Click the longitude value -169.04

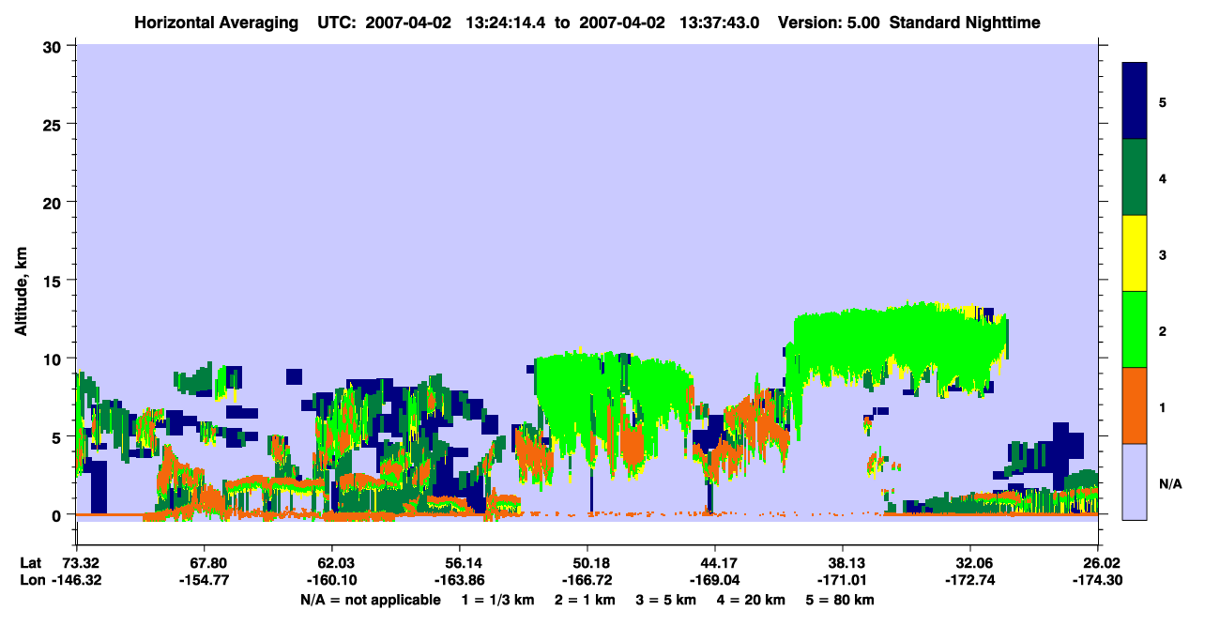tap(715, 580)
